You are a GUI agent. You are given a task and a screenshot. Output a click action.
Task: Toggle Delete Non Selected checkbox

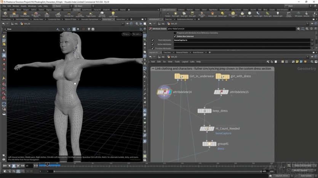pyautogui.click(x=175, y=36)
